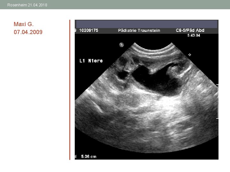Image resolution: width=230 pixels, height=172 pixels.
Task: Click the 'Pädiatrie Traunstein' label
Action: tap(139, 31)
